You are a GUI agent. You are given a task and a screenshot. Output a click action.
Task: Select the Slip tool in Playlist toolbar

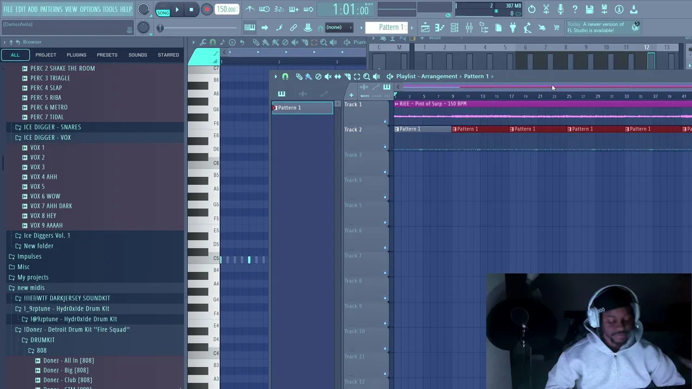tap(338, 77)
